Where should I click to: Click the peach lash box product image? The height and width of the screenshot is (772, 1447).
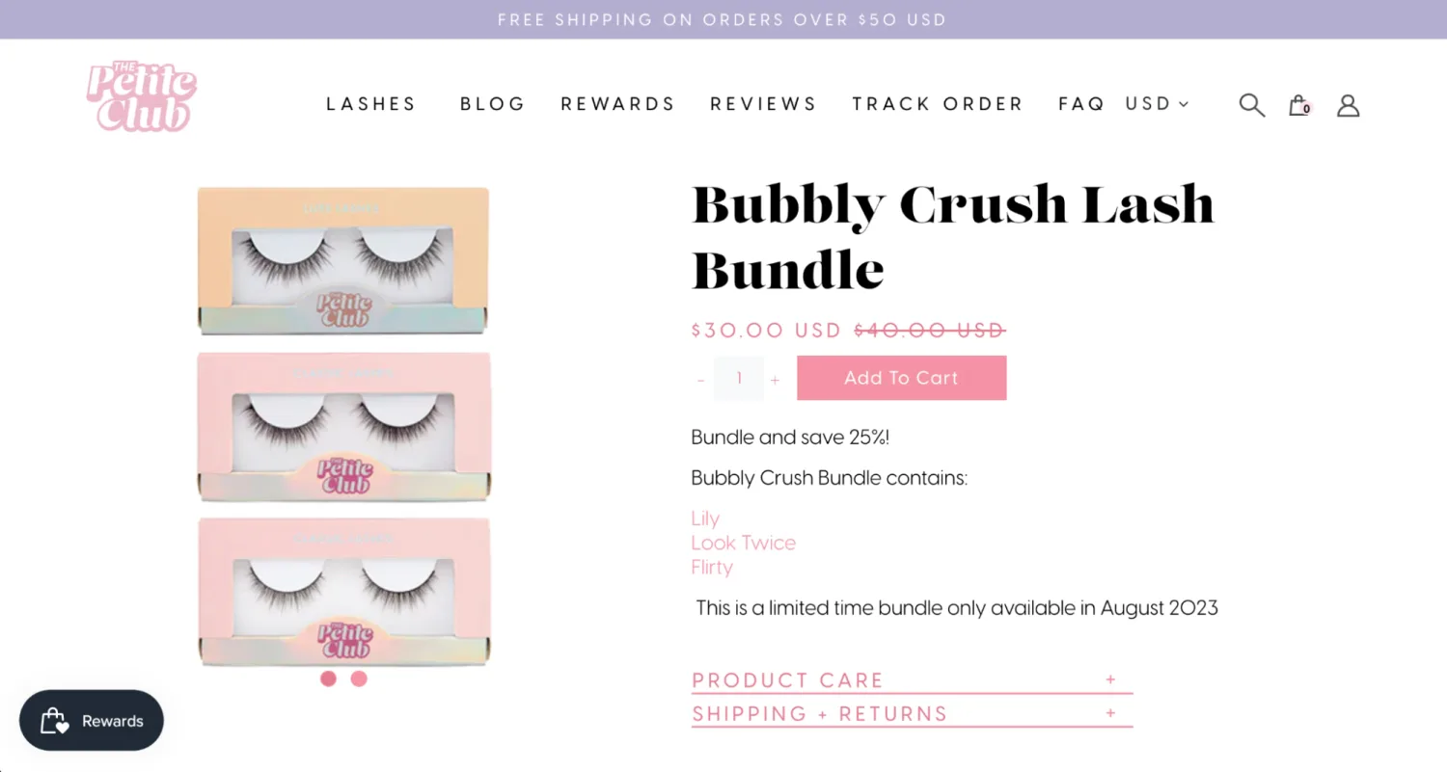tap(343, 260)
